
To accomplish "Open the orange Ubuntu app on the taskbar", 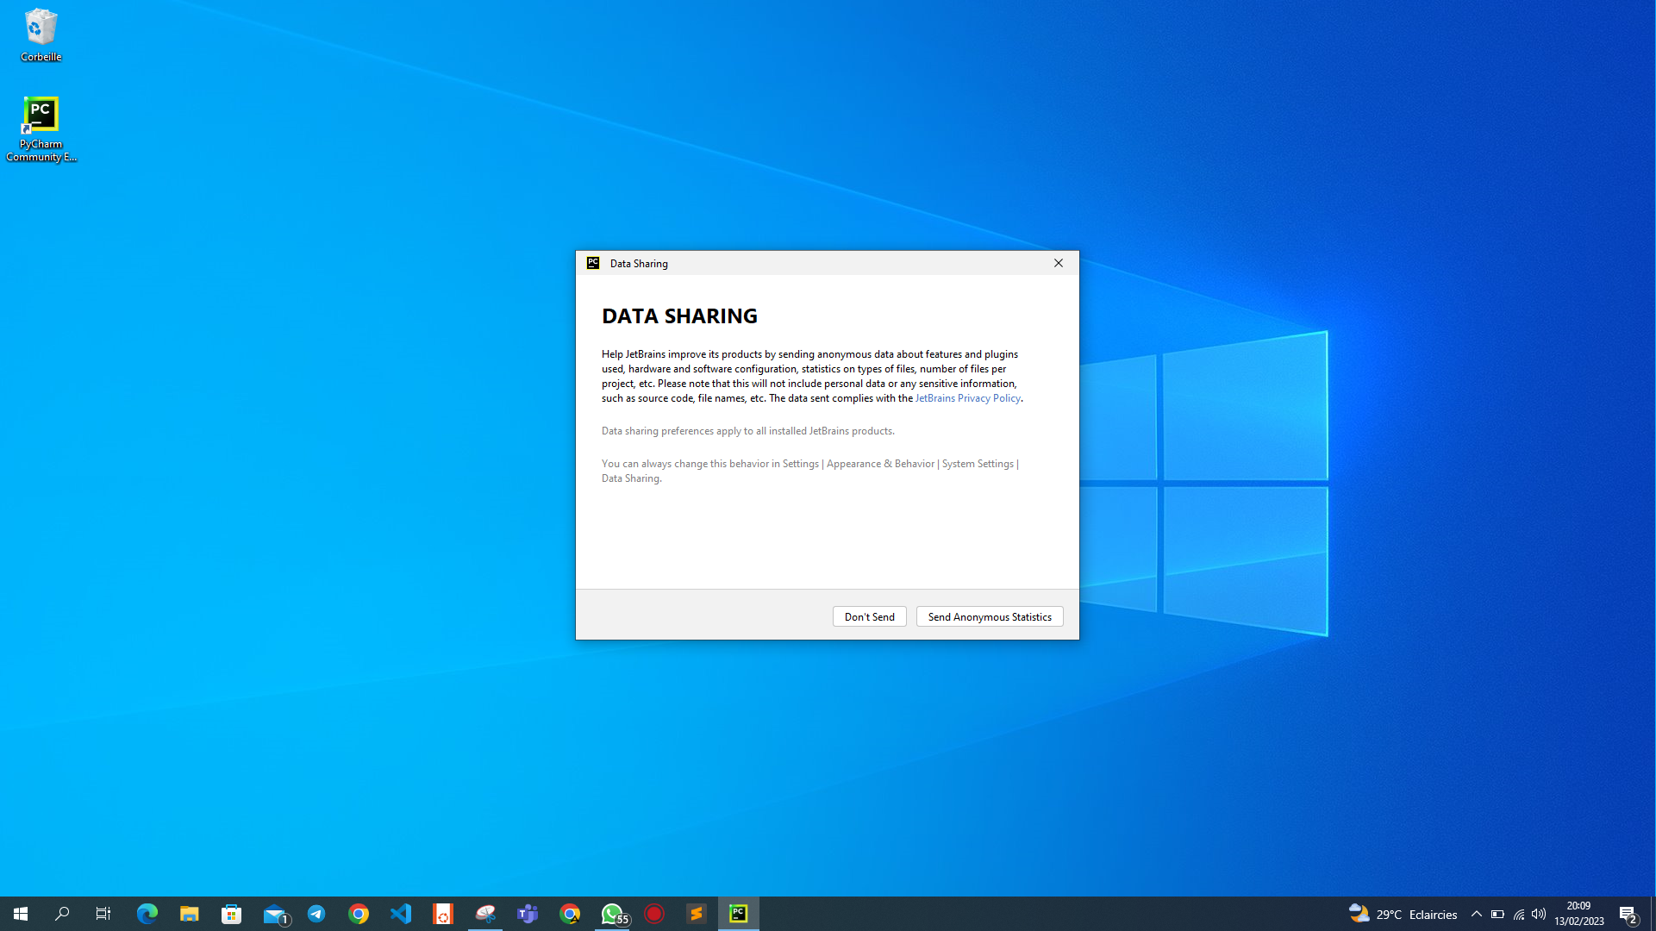I will [x=443, y=914].
